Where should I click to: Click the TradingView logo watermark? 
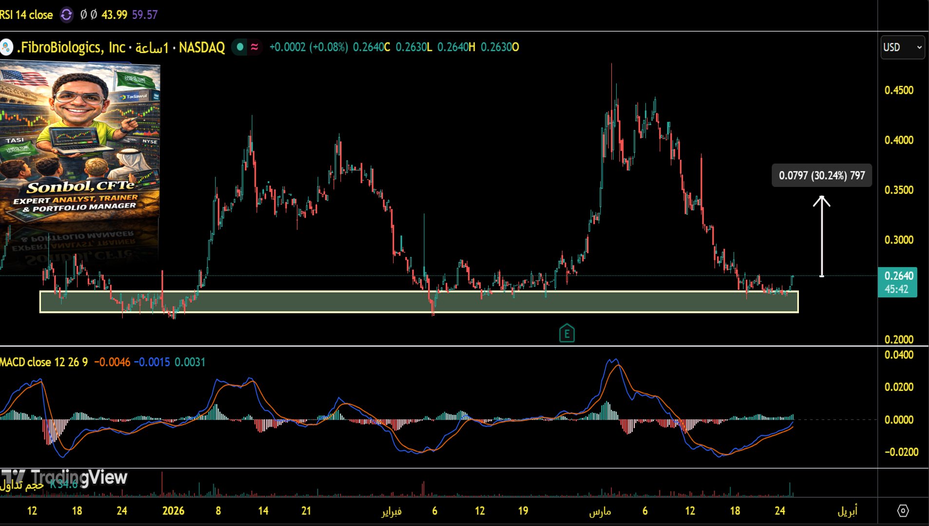[x=65, y=477]
